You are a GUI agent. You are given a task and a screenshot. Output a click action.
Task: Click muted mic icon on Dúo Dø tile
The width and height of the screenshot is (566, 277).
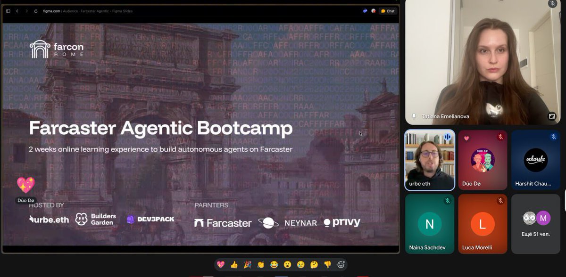point(500,137)
